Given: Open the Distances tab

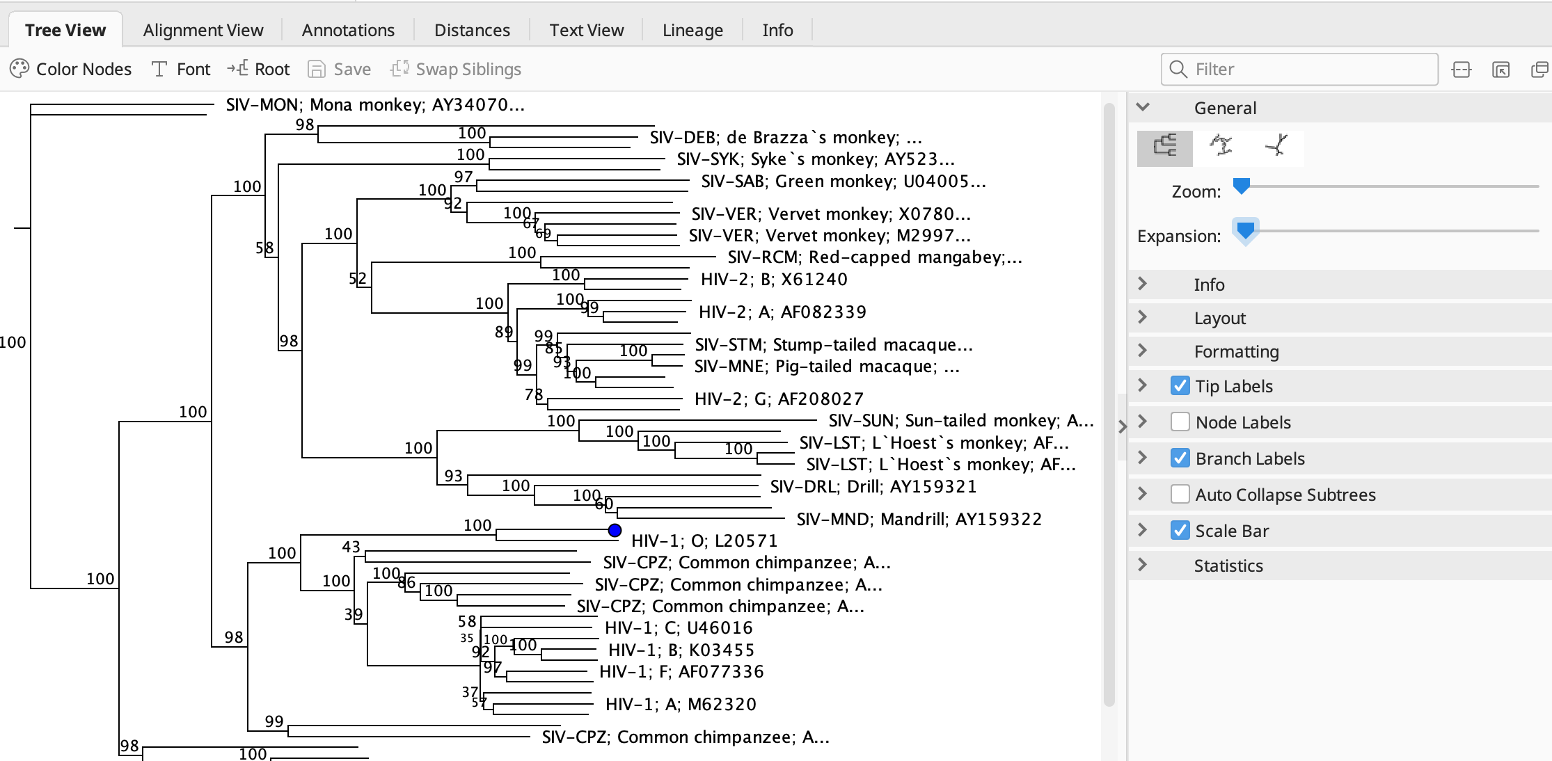Looking at the screenshot, I should click(x=472, y=30).
